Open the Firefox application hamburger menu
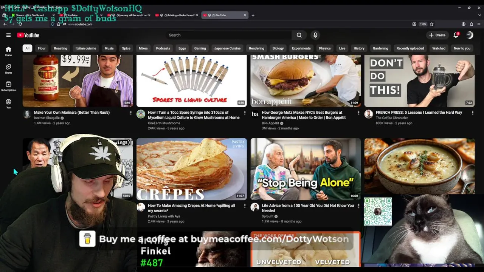 point(478,24)
